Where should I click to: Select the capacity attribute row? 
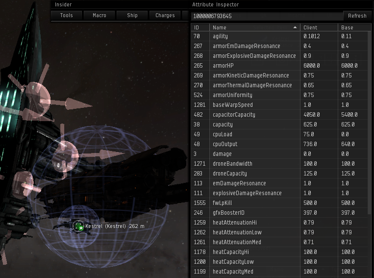tap(279, 125)
